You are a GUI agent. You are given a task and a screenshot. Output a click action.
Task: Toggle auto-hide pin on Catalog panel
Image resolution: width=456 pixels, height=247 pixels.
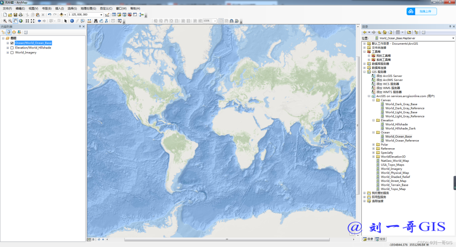pos(450,27)
